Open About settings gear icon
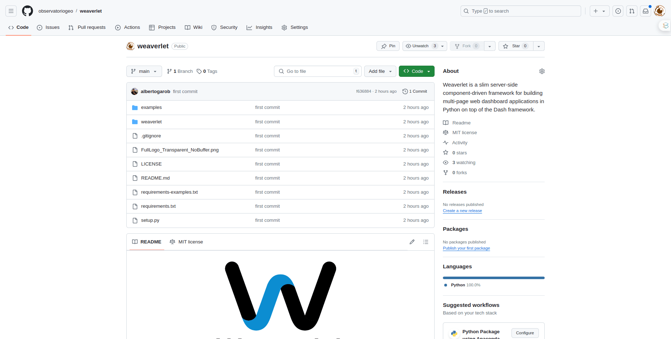 pyautogui.click(x=542, y=71)
